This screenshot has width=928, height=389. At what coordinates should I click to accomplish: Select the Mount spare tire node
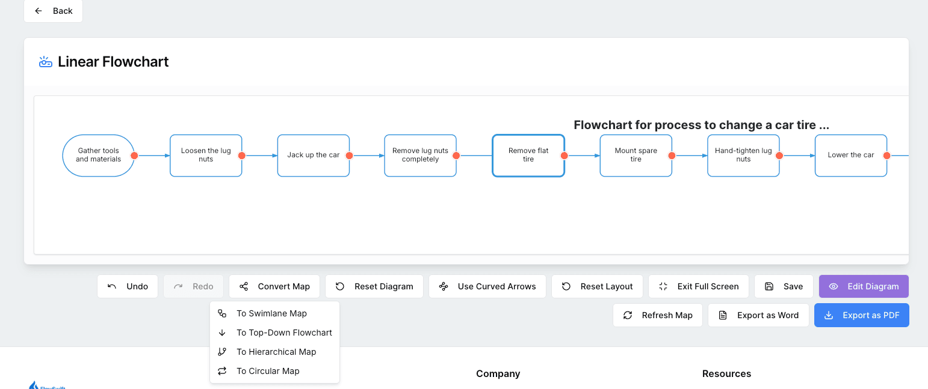(636, 155)
